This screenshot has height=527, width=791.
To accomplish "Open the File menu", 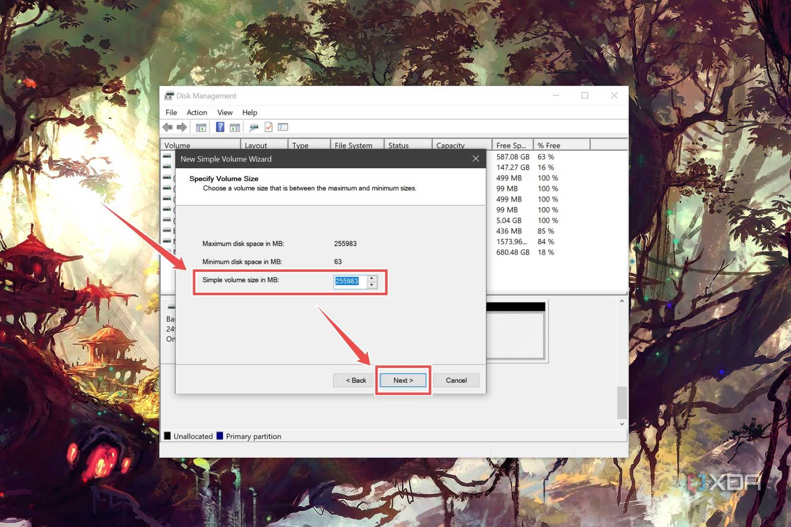I will pos(171,113).
